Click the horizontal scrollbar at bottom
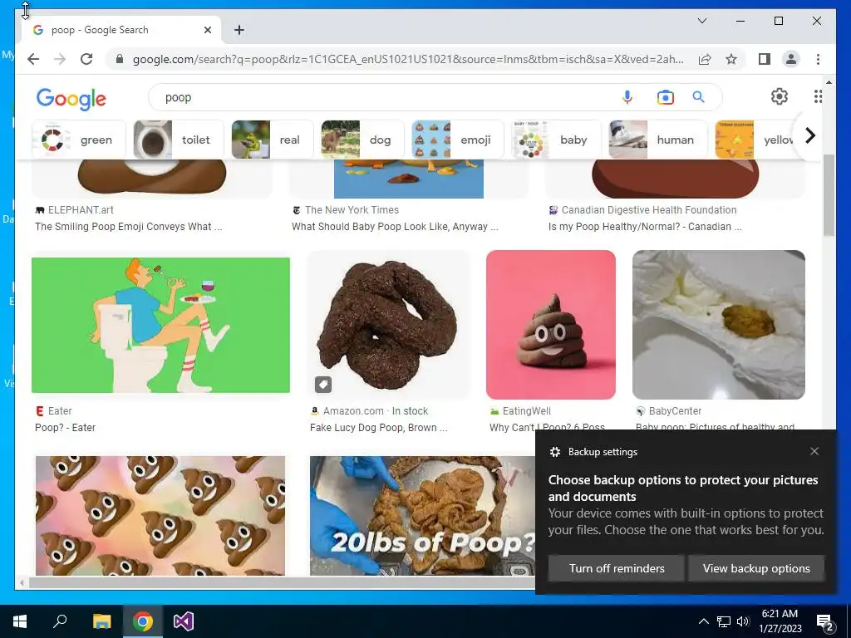The height and width of the screenshot is (638, 851). pyautogui.click(x=283, y=583)
